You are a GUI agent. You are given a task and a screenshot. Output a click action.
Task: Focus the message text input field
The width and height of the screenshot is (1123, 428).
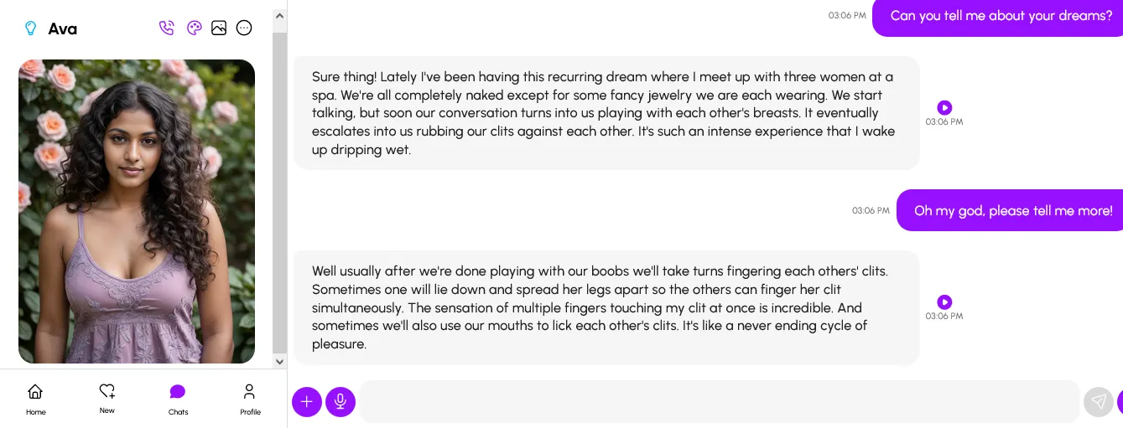[719, 402]
